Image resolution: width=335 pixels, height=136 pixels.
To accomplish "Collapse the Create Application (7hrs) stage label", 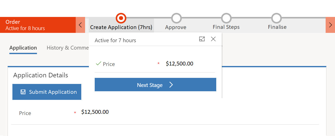I will [121, 27].
